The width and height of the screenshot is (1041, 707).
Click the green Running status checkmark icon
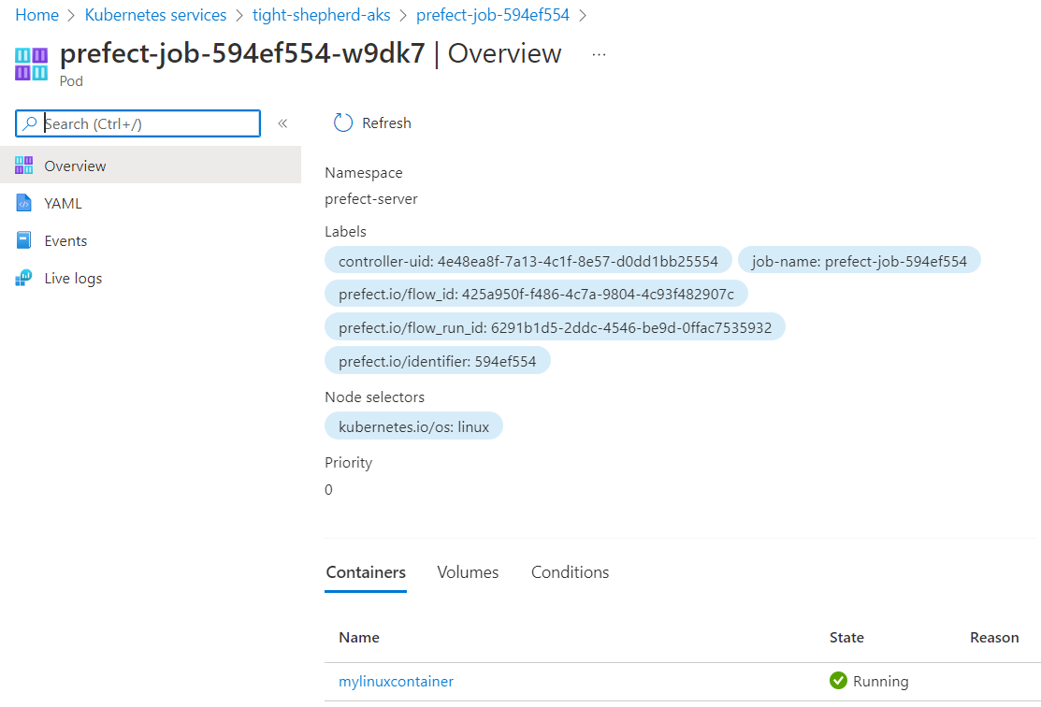click(839, 681)
